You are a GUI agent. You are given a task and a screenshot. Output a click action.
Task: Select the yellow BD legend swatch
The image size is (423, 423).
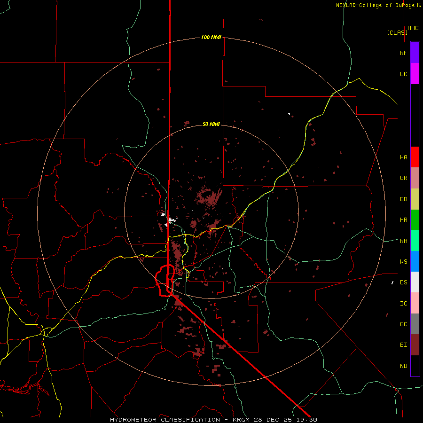pos(415,199)
